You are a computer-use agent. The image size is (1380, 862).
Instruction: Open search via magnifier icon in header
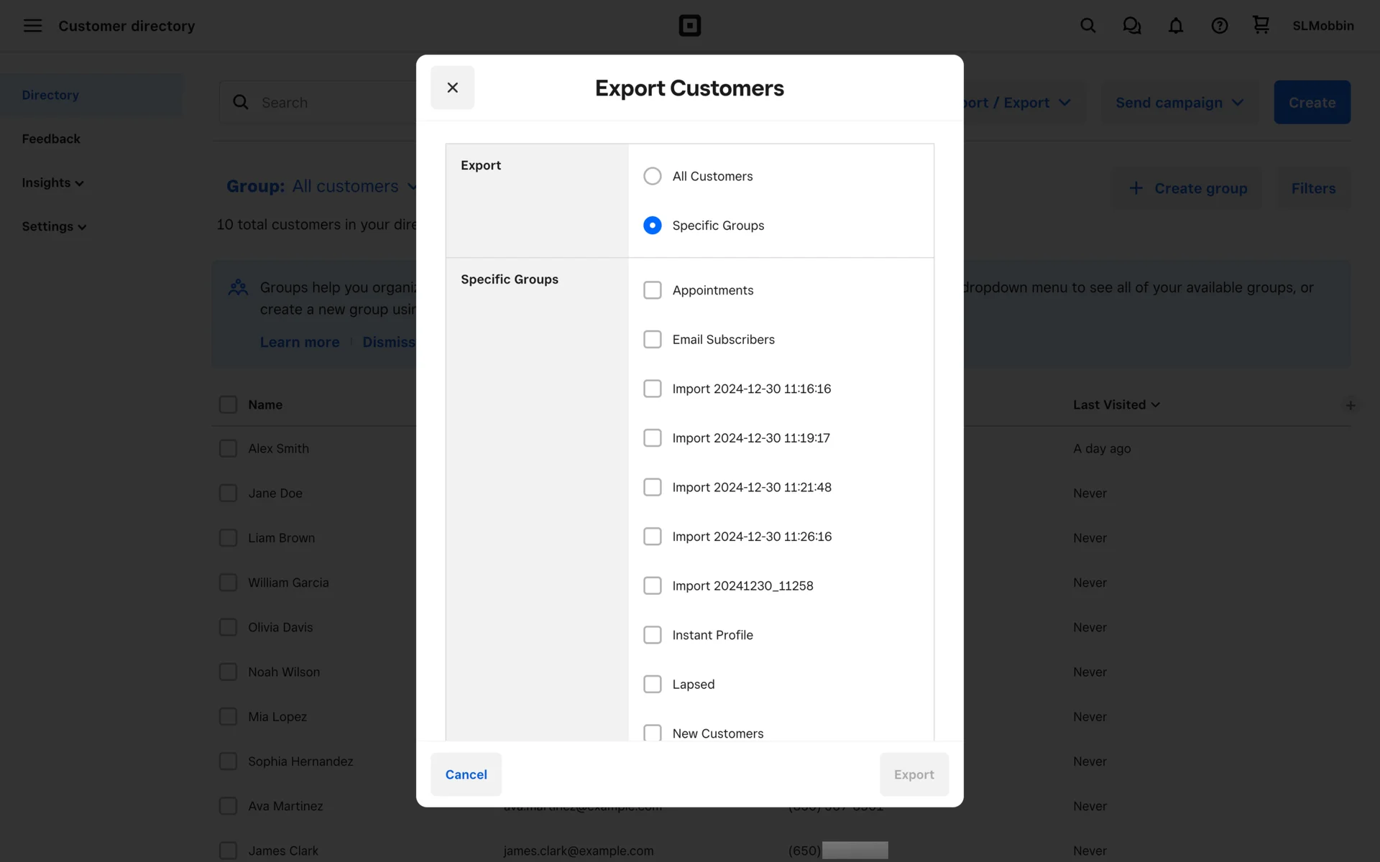pos(1087,26)
